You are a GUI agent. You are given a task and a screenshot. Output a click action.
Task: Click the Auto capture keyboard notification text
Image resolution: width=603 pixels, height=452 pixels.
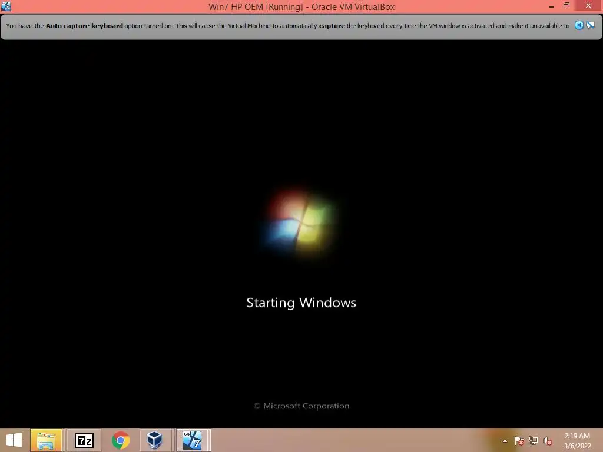[287, 26]
